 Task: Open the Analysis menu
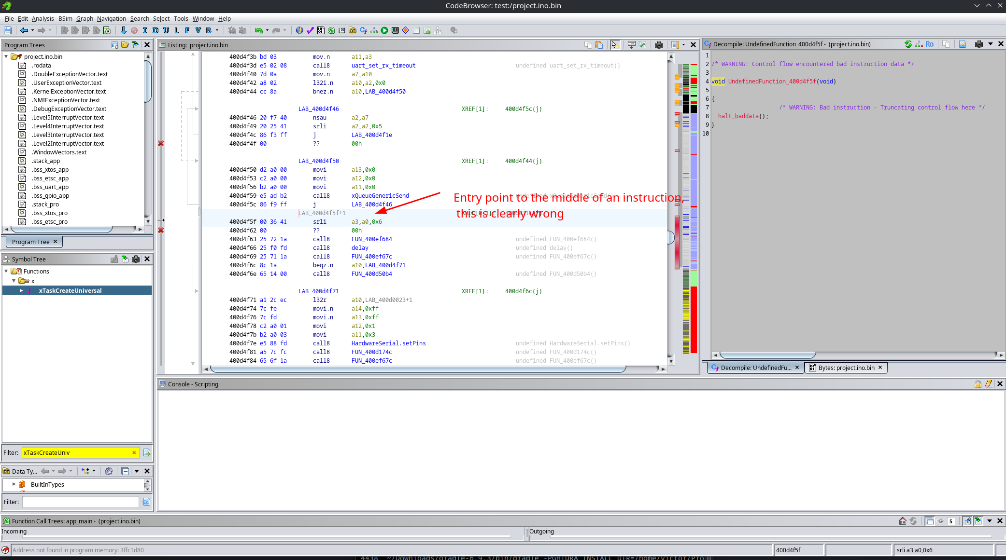[x=43, y=18]
